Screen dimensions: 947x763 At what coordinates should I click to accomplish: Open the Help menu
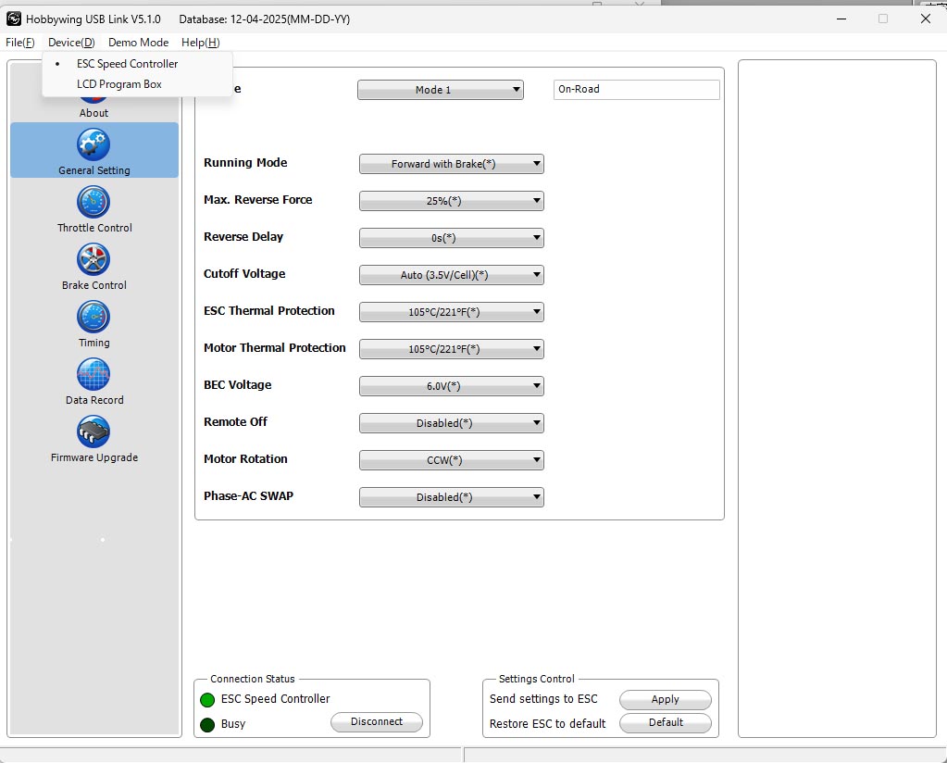(200, 43)
